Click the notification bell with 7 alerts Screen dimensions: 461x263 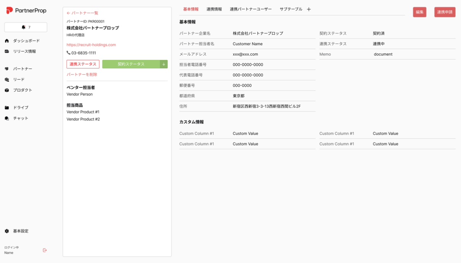click(26, 27)
